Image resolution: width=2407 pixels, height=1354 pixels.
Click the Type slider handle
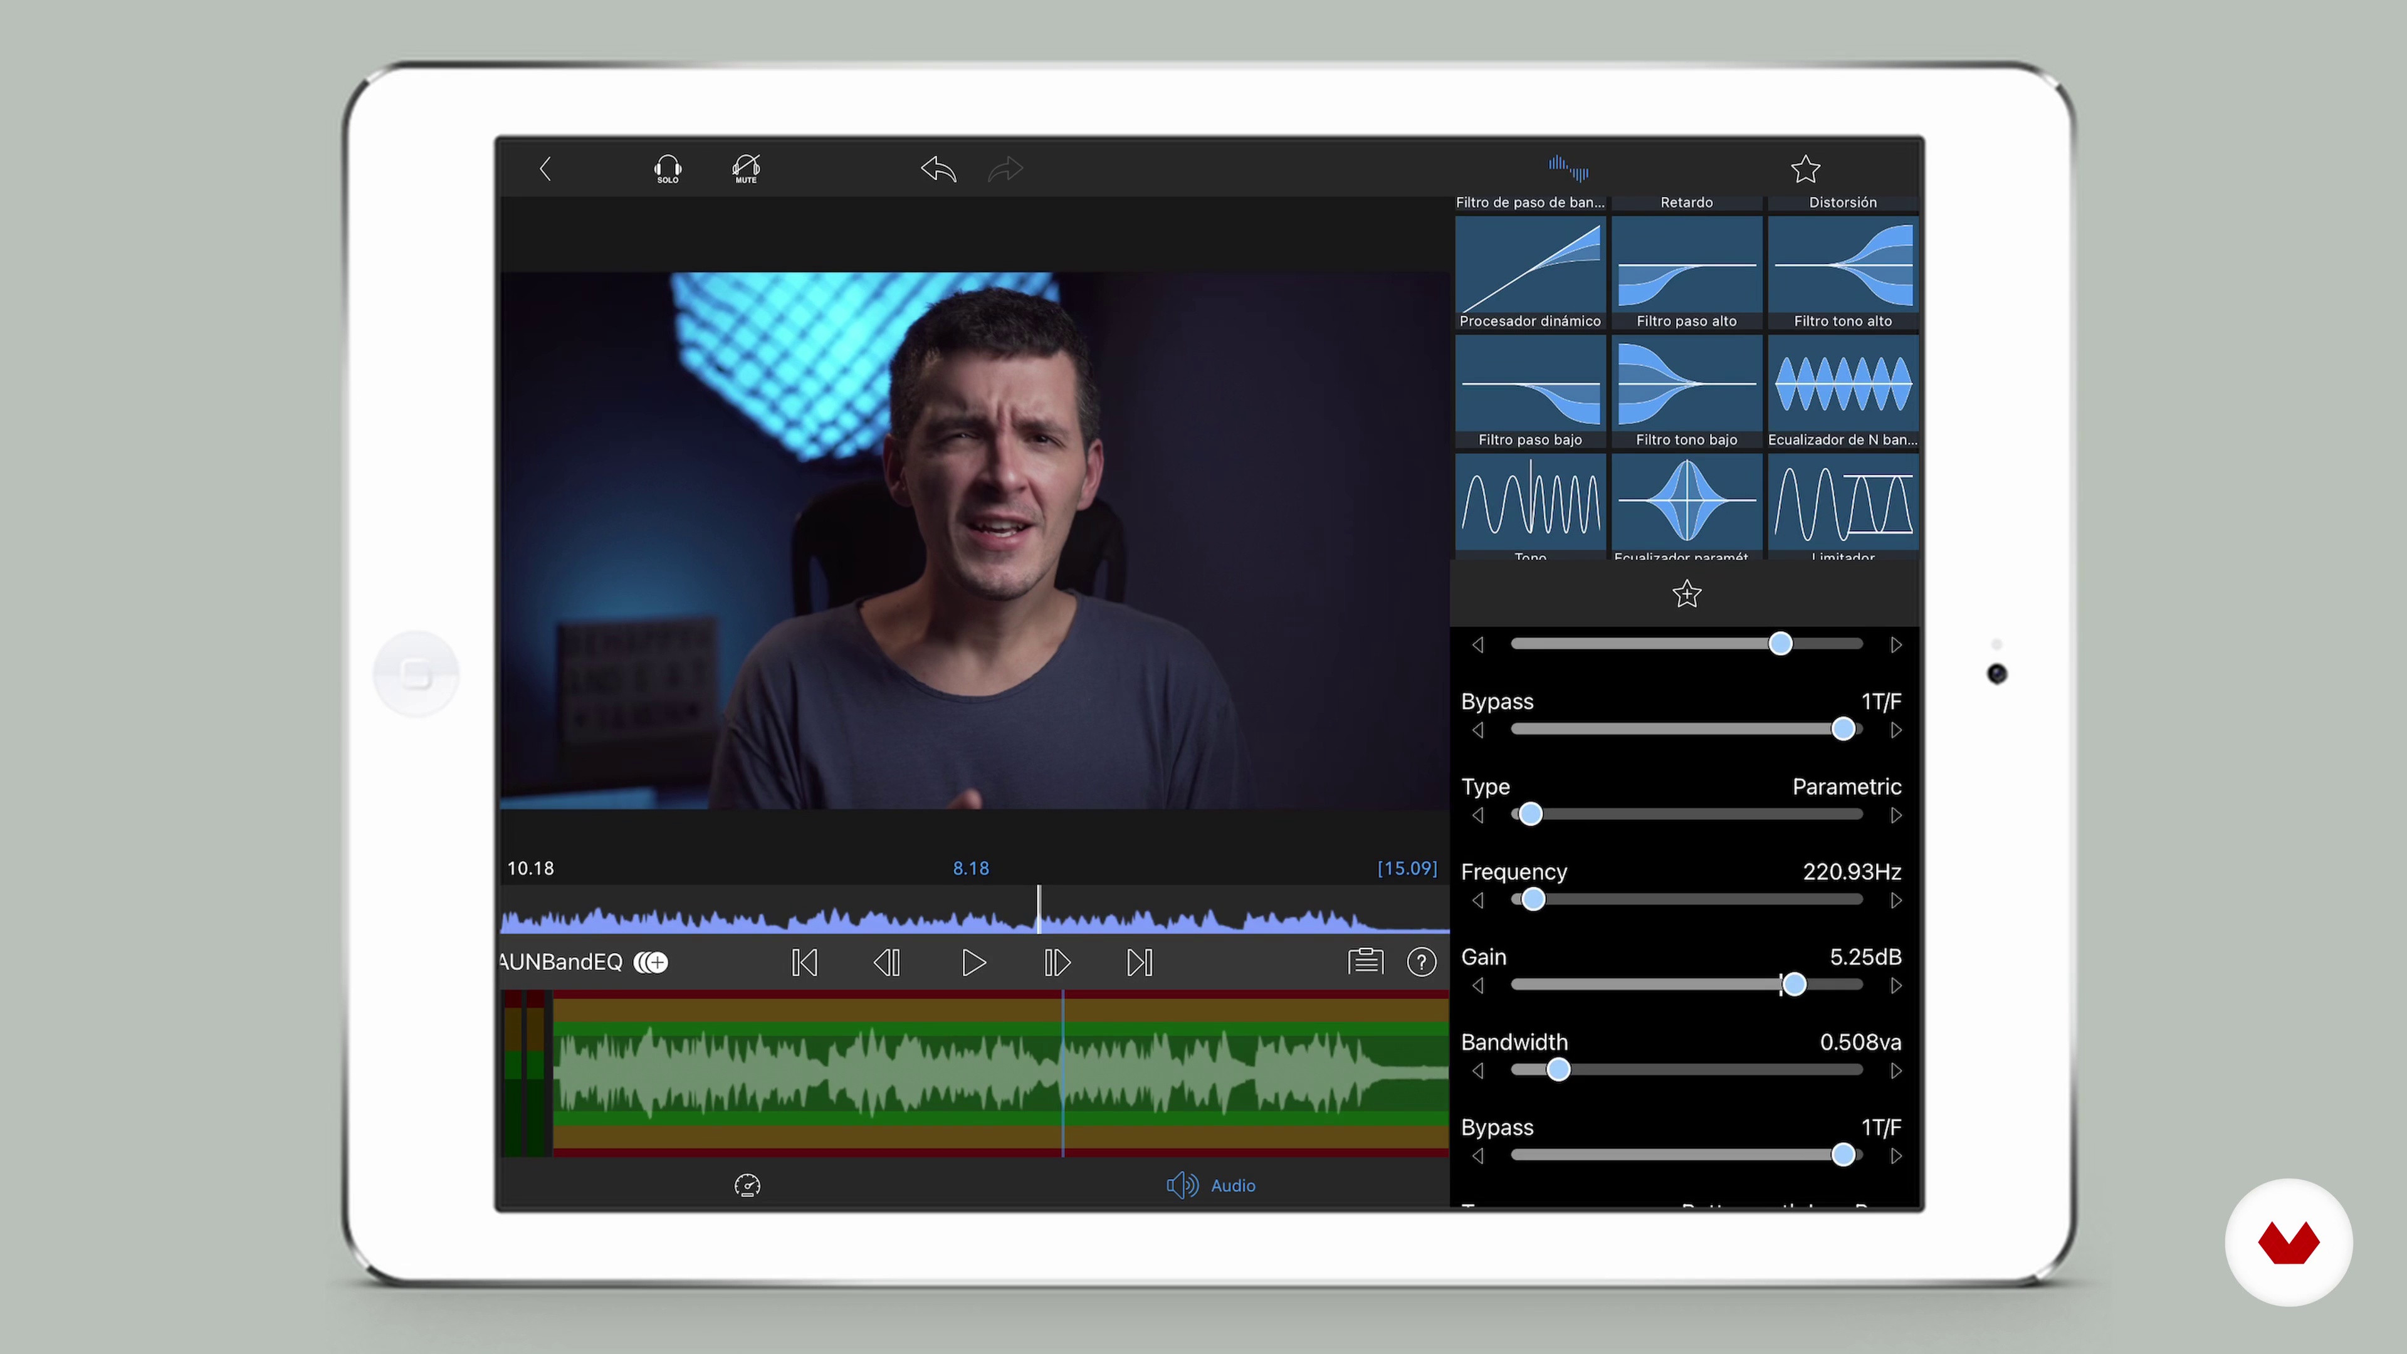coord(1529,814)
